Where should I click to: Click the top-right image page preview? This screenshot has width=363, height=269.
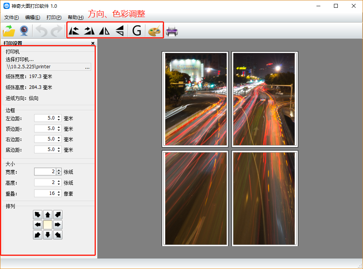pyautogui.click(x=265, y=99)
